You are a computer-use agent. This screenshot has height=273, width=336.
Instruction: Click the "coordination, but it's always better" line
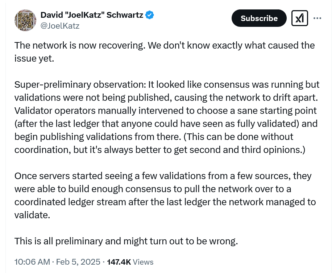160,150
